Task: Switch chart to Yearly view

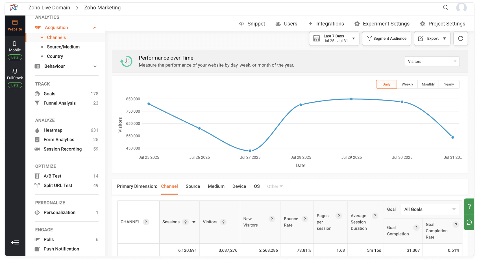Action: [449, 84]
